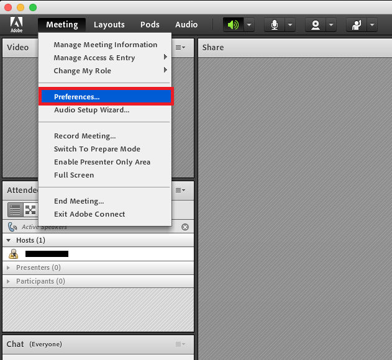
Task: Minimize the window with yellow button
Action: [21, 7]
